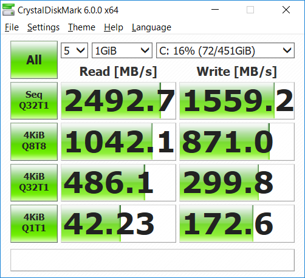This screenshot has width=305, height=278.
Task: Click the CrystalDiskMark app icon in title bar
Action: (9, 10)
